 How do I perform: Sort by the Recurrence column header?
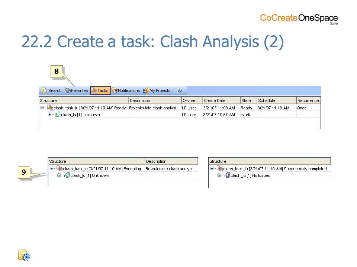click(x=309, y=100)
